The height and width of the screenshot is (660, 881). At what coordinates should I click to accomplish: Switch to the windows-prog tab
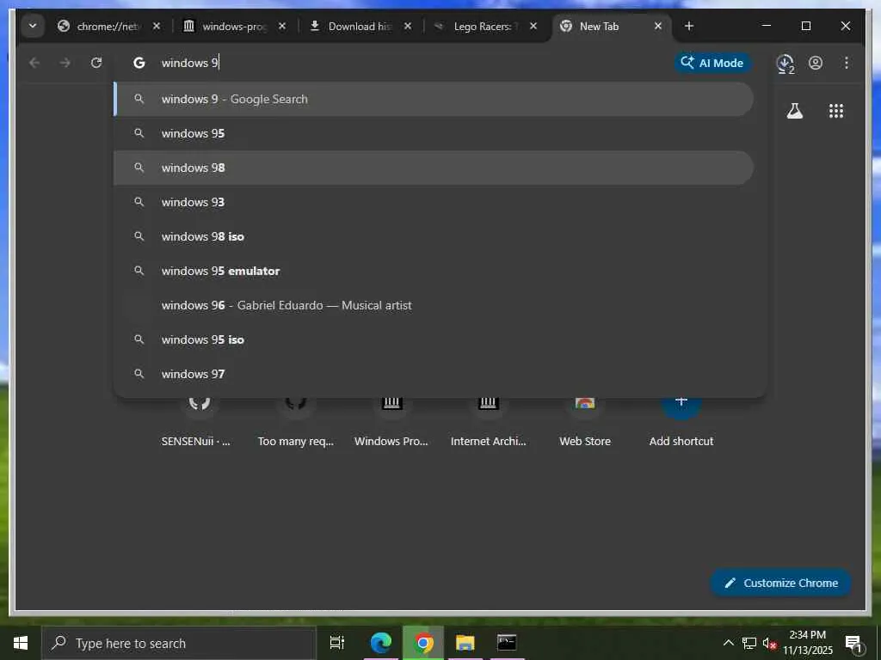[236, 26]
